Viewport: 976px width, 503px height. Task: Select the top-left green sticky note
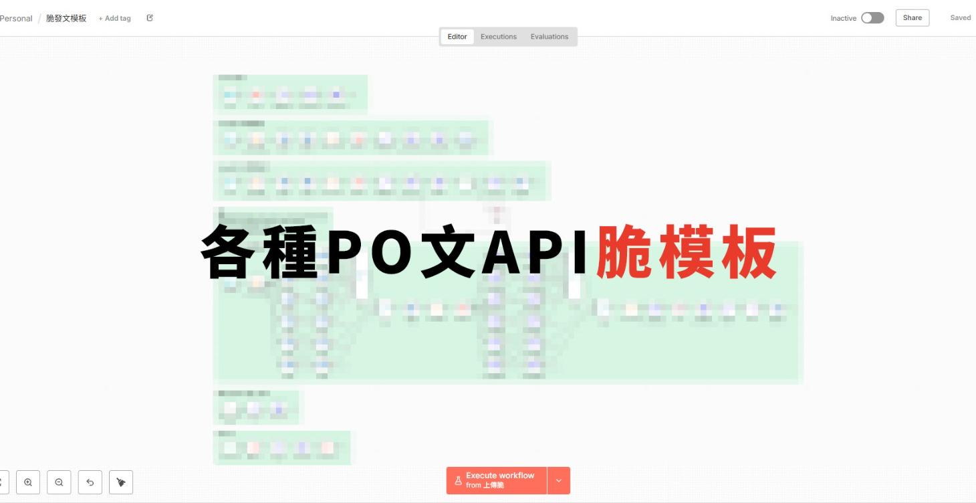pos(290,94)
